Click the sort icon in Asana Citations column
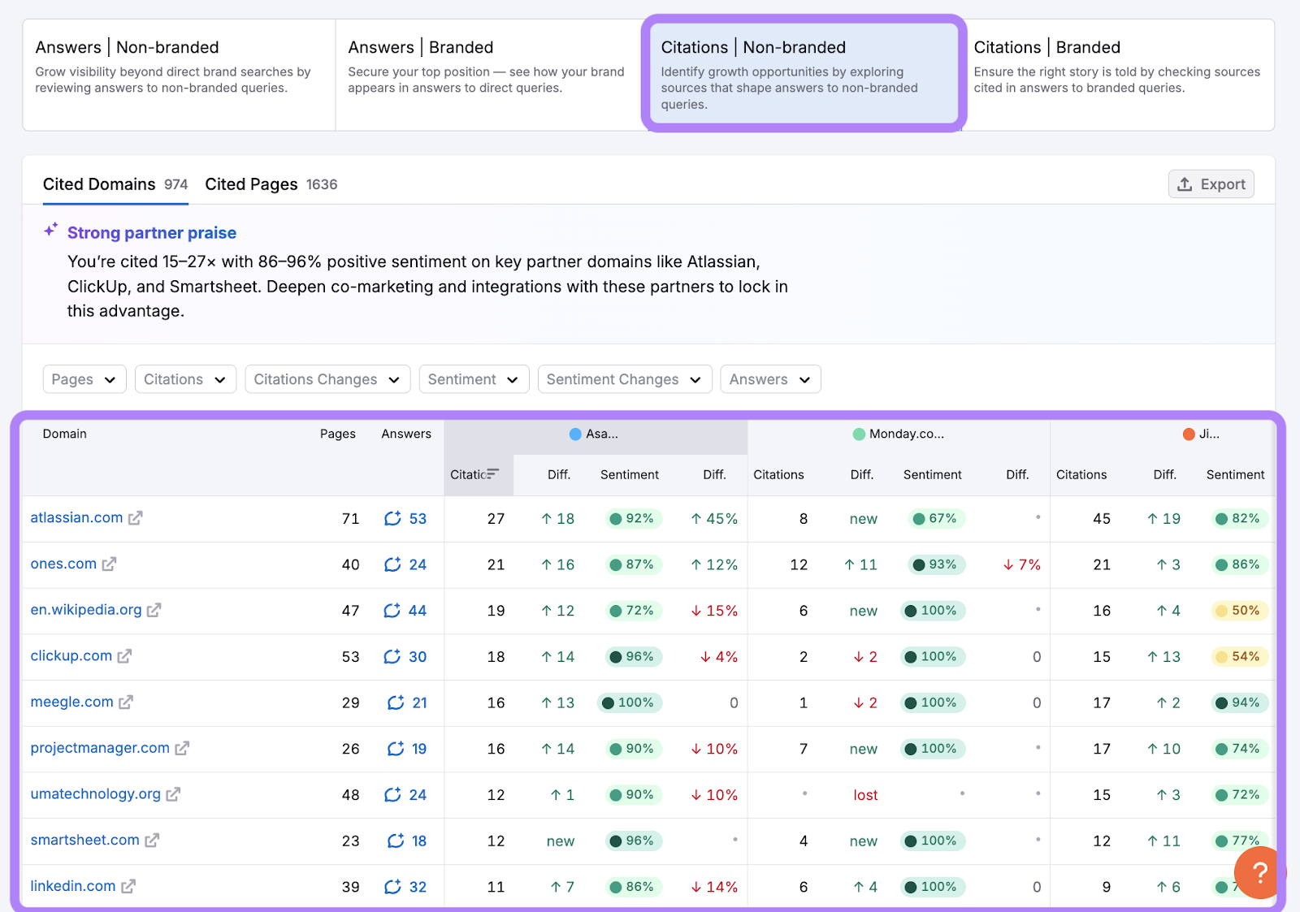The width and height of the screenshot is (1300, 912). (492, 474)
